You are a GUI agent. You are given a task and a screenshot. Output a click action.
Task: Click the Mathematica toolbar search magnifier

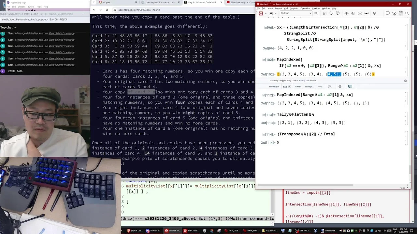coord(407,13)
